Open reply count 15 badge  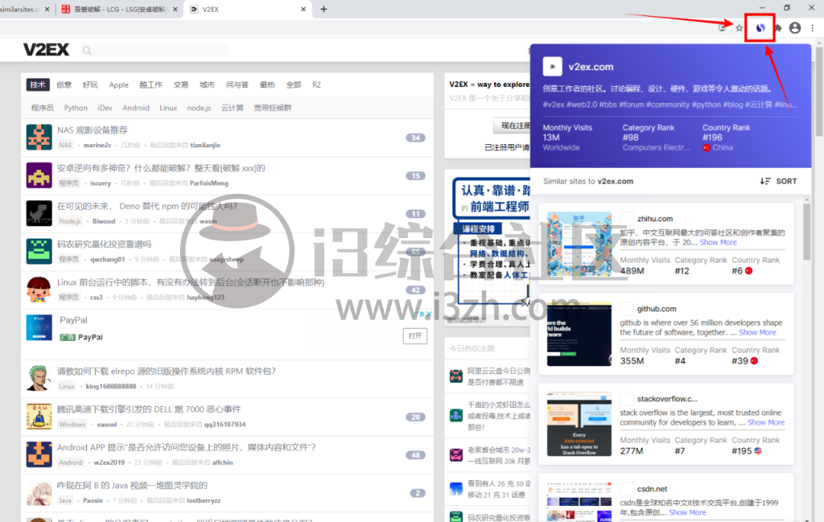[415, 176]
